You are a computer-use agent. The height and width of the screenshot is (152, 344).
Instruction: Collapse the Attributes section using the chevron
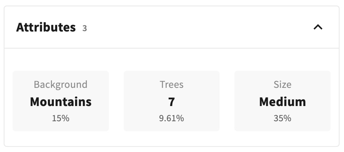(318, 27)
